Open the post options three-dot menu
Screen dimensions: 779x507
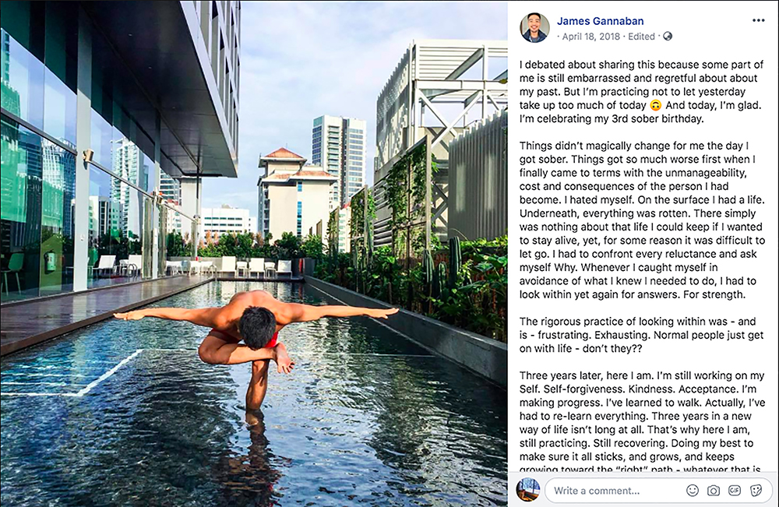tap(758, 20)
